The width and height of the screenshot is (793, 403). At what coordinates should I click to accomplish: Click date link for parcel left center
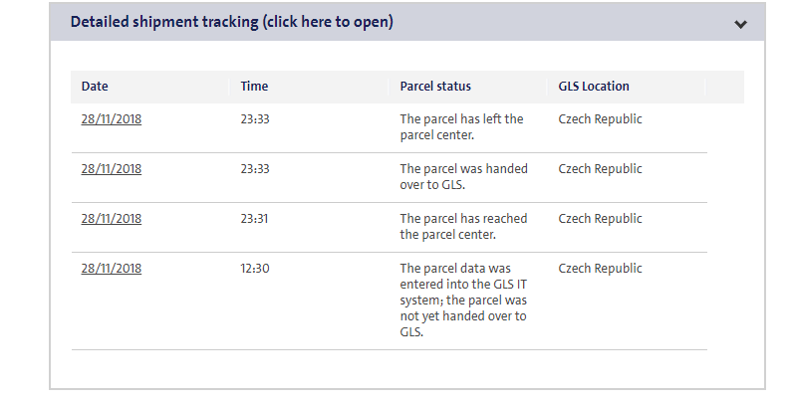click(x=112, y=118)
